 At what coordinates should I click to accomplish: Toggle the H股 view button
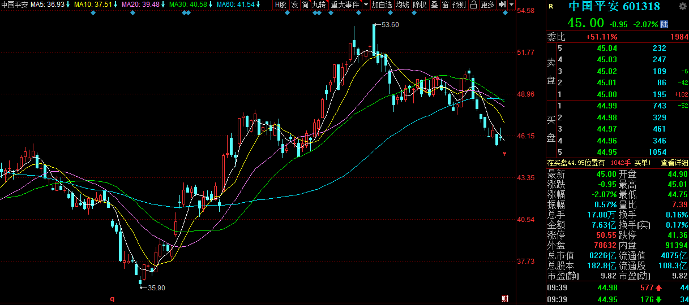click(281, 5)
